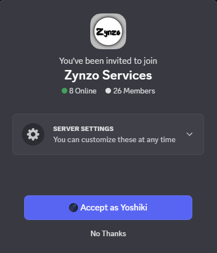The width and height of the screenshot is (217, 253).
Task: Click the word 'Services' in the title
Action: tap(127, 75)
